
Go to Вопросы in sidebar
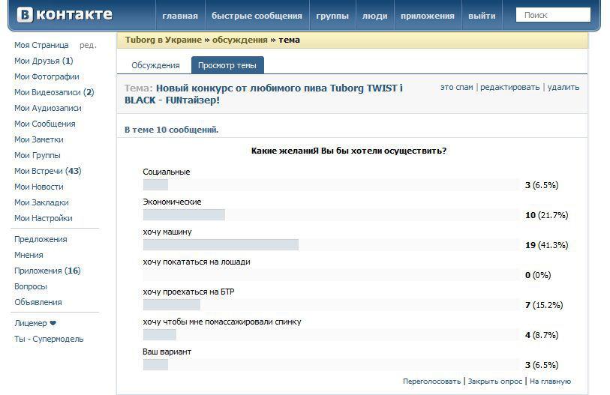coord(31,286)
